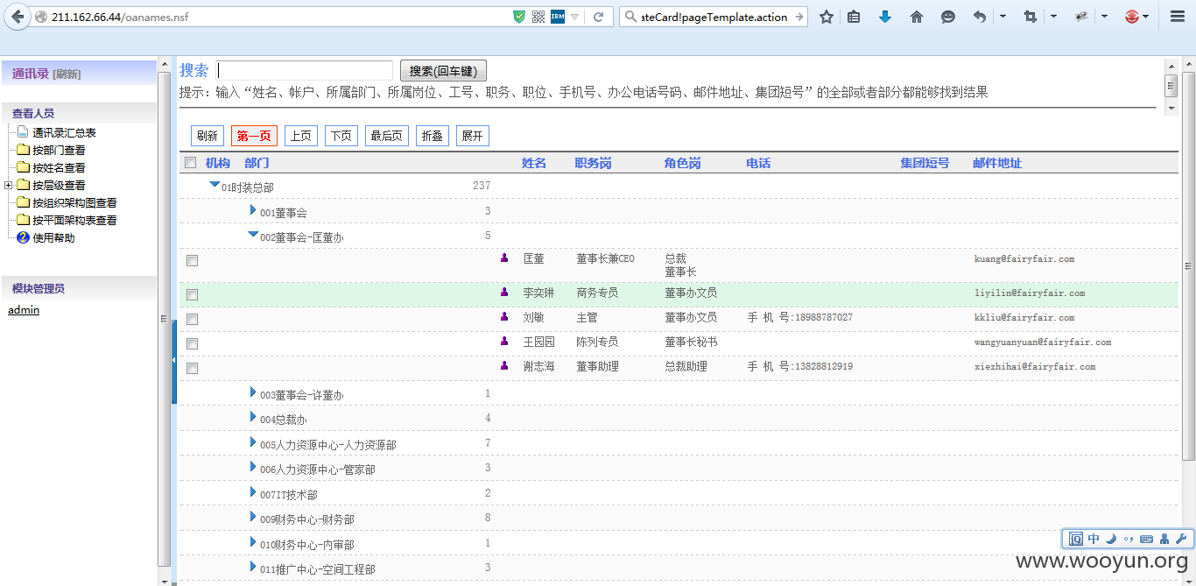1196x586 pixels.
Task: Open 按部门查看 view
Action: [x=59, y=151]
